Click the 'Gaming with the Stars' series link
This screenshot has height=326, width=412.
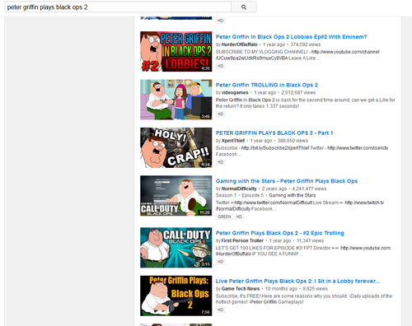[293, 195]
